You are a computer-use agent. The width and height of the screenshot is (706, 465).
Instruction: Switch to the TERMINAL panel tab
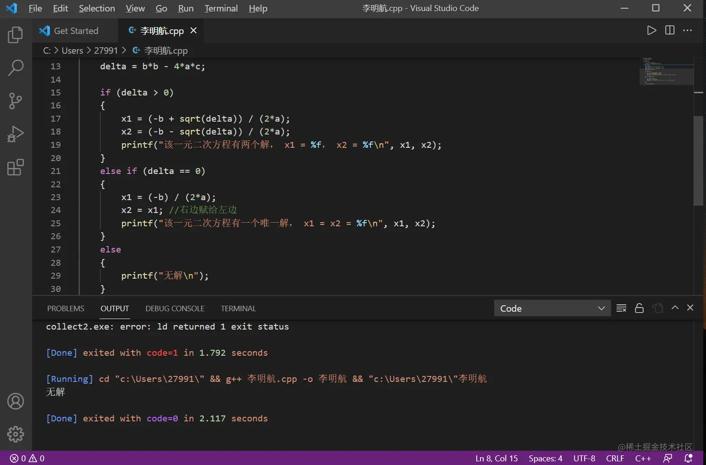[238, 308]
